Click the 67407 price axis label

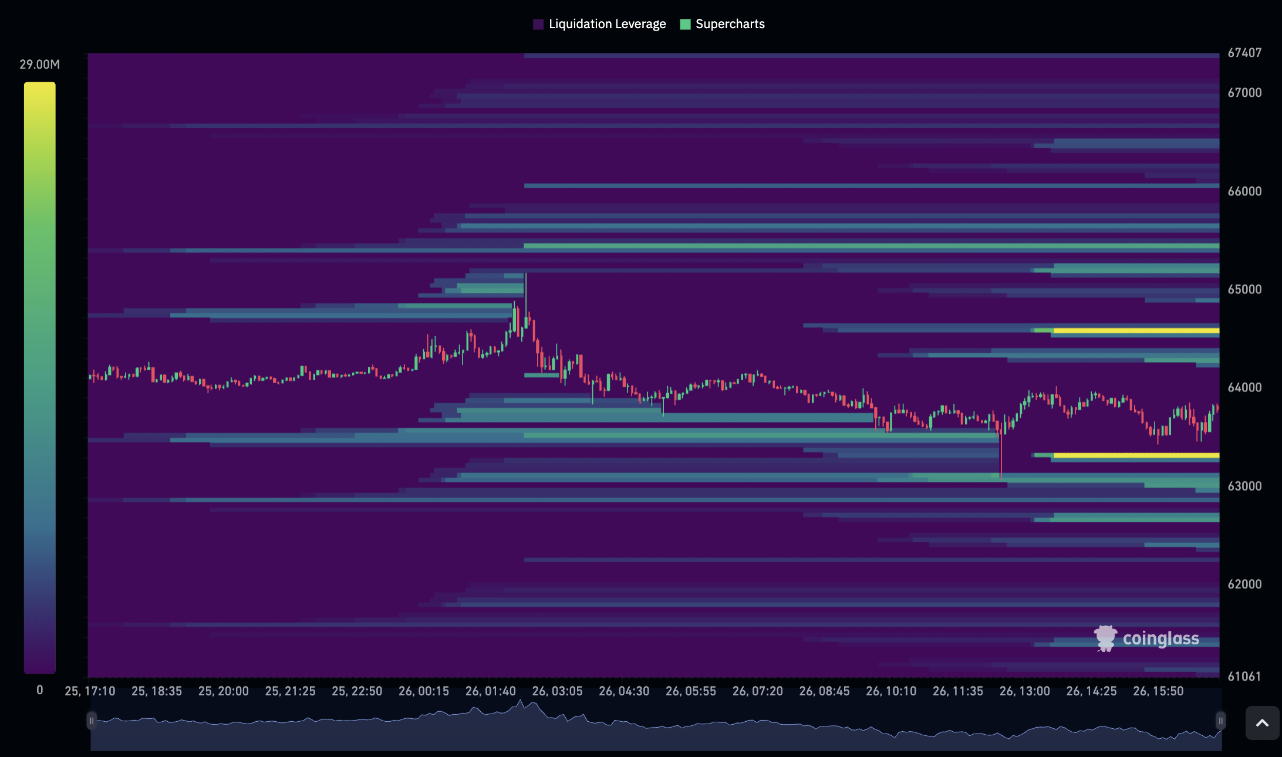[1244, 53]
